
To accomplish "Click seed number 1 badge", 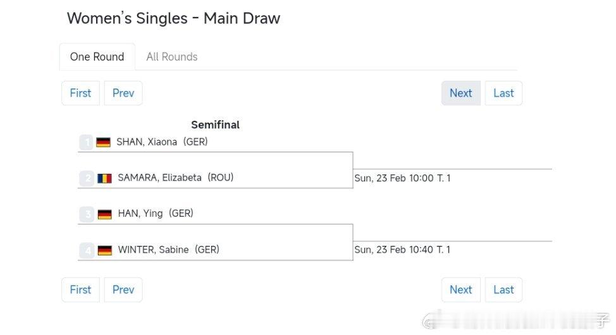I will (87, 142).
